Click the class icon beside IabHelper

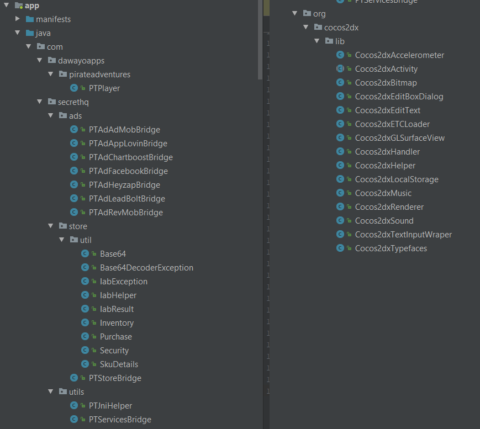click(x=85, y=295)
